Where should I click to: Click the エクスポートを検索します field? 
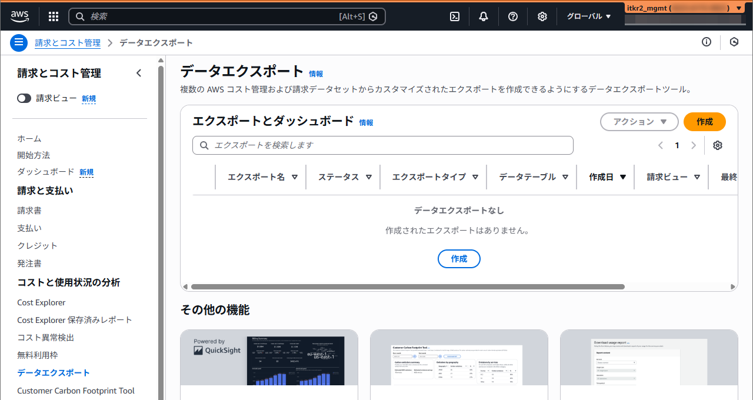pos(383,145)
